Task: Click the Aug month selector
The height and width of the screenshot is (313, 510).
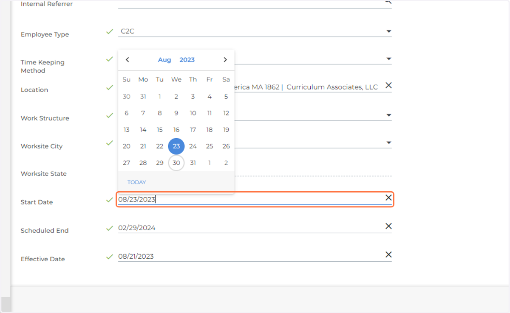Action: tap(164, 60)
